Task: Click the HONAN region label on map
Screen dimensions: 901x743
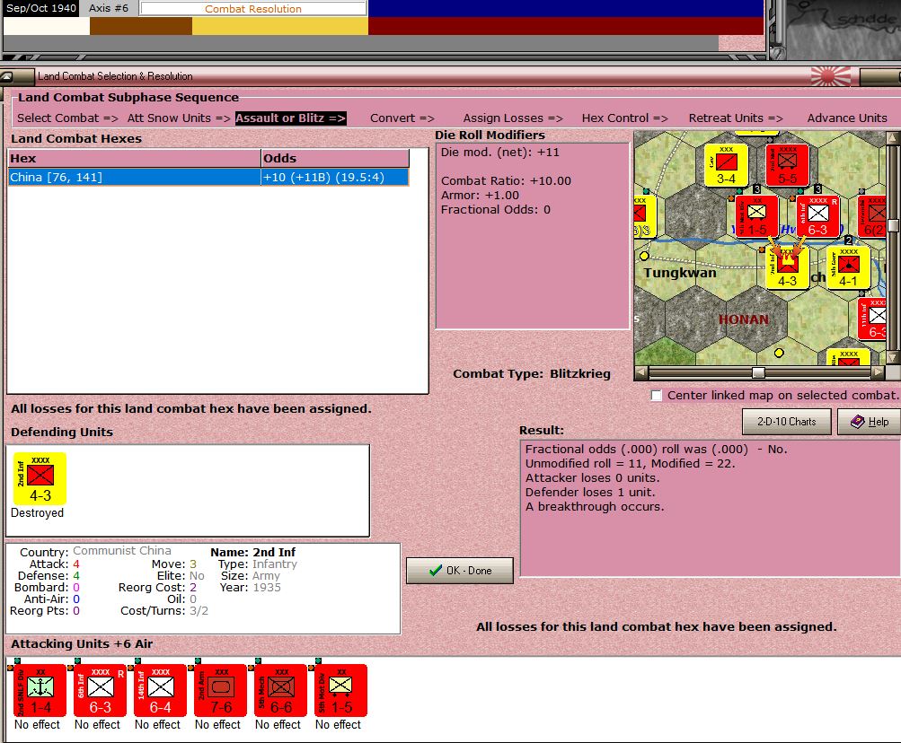Action: (744, 319)
